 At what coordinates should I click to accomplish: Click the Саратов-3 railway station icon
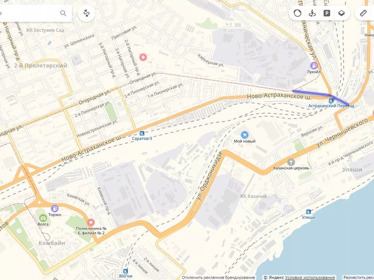tap(142, 133)
